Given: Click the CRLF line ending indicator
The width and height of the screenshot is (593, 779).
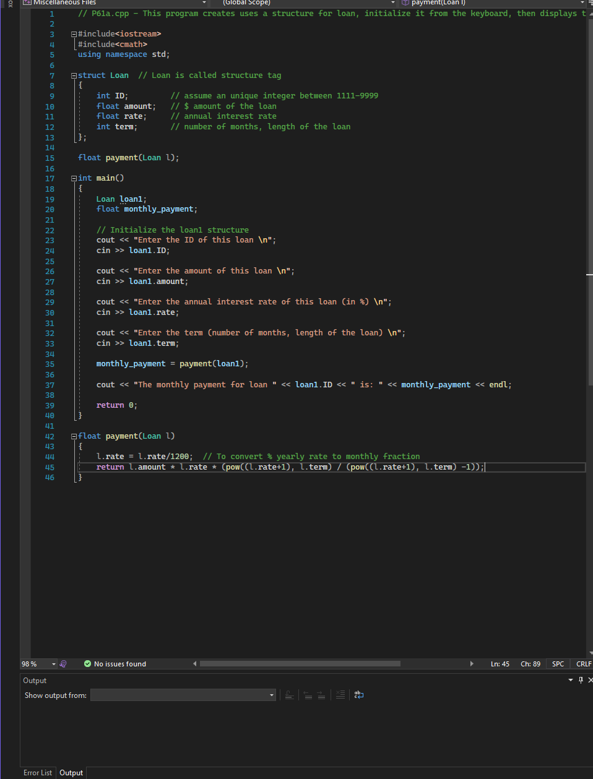Looking at the screenshot, I should click(x=583, y=664).
